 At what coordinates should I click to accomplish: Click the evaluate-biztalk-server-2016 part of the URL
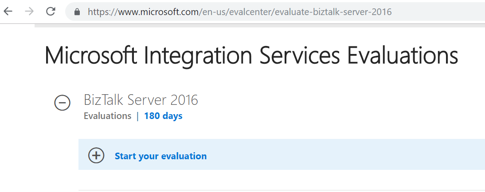coord(333,12)
